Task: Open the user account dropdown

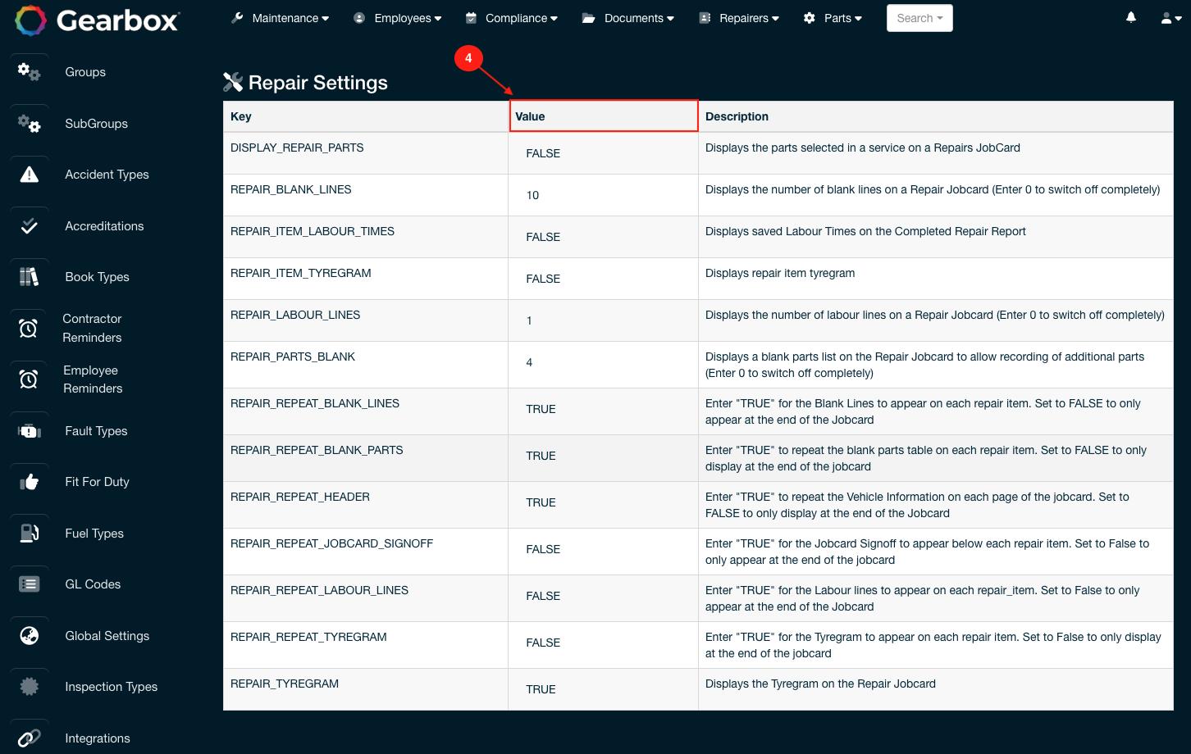Action: click(x=1171, y=17)
